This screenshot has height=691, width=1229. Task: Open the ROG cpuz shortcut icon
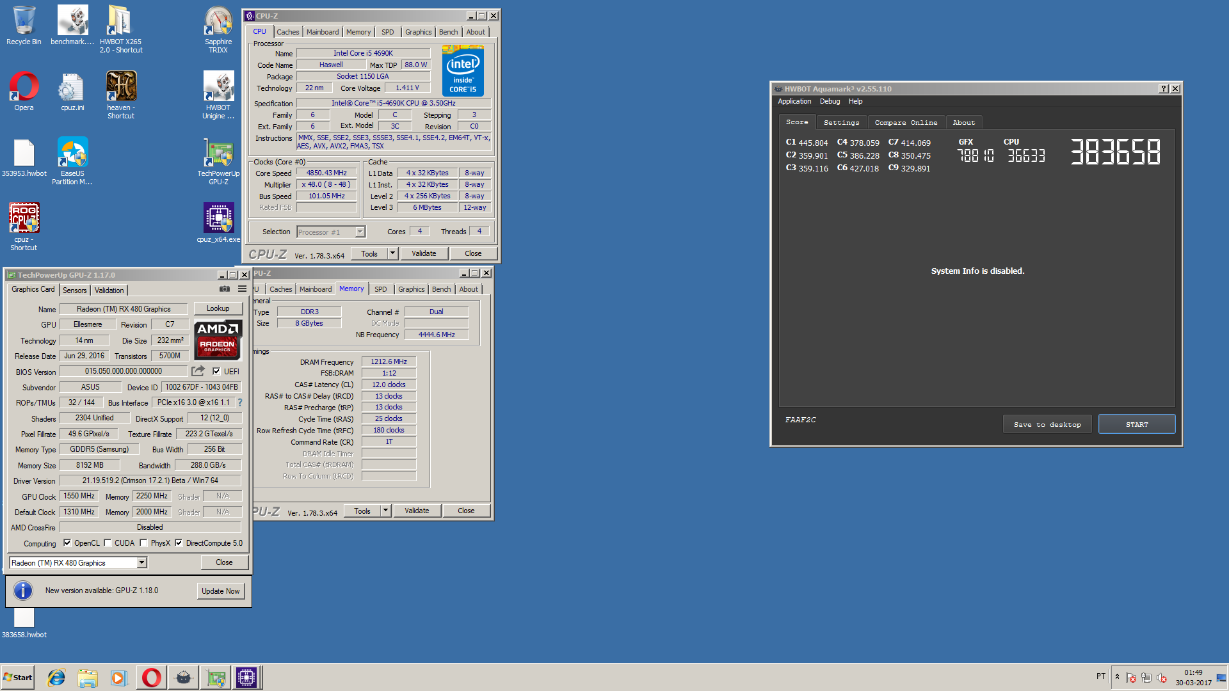[24, 227]
